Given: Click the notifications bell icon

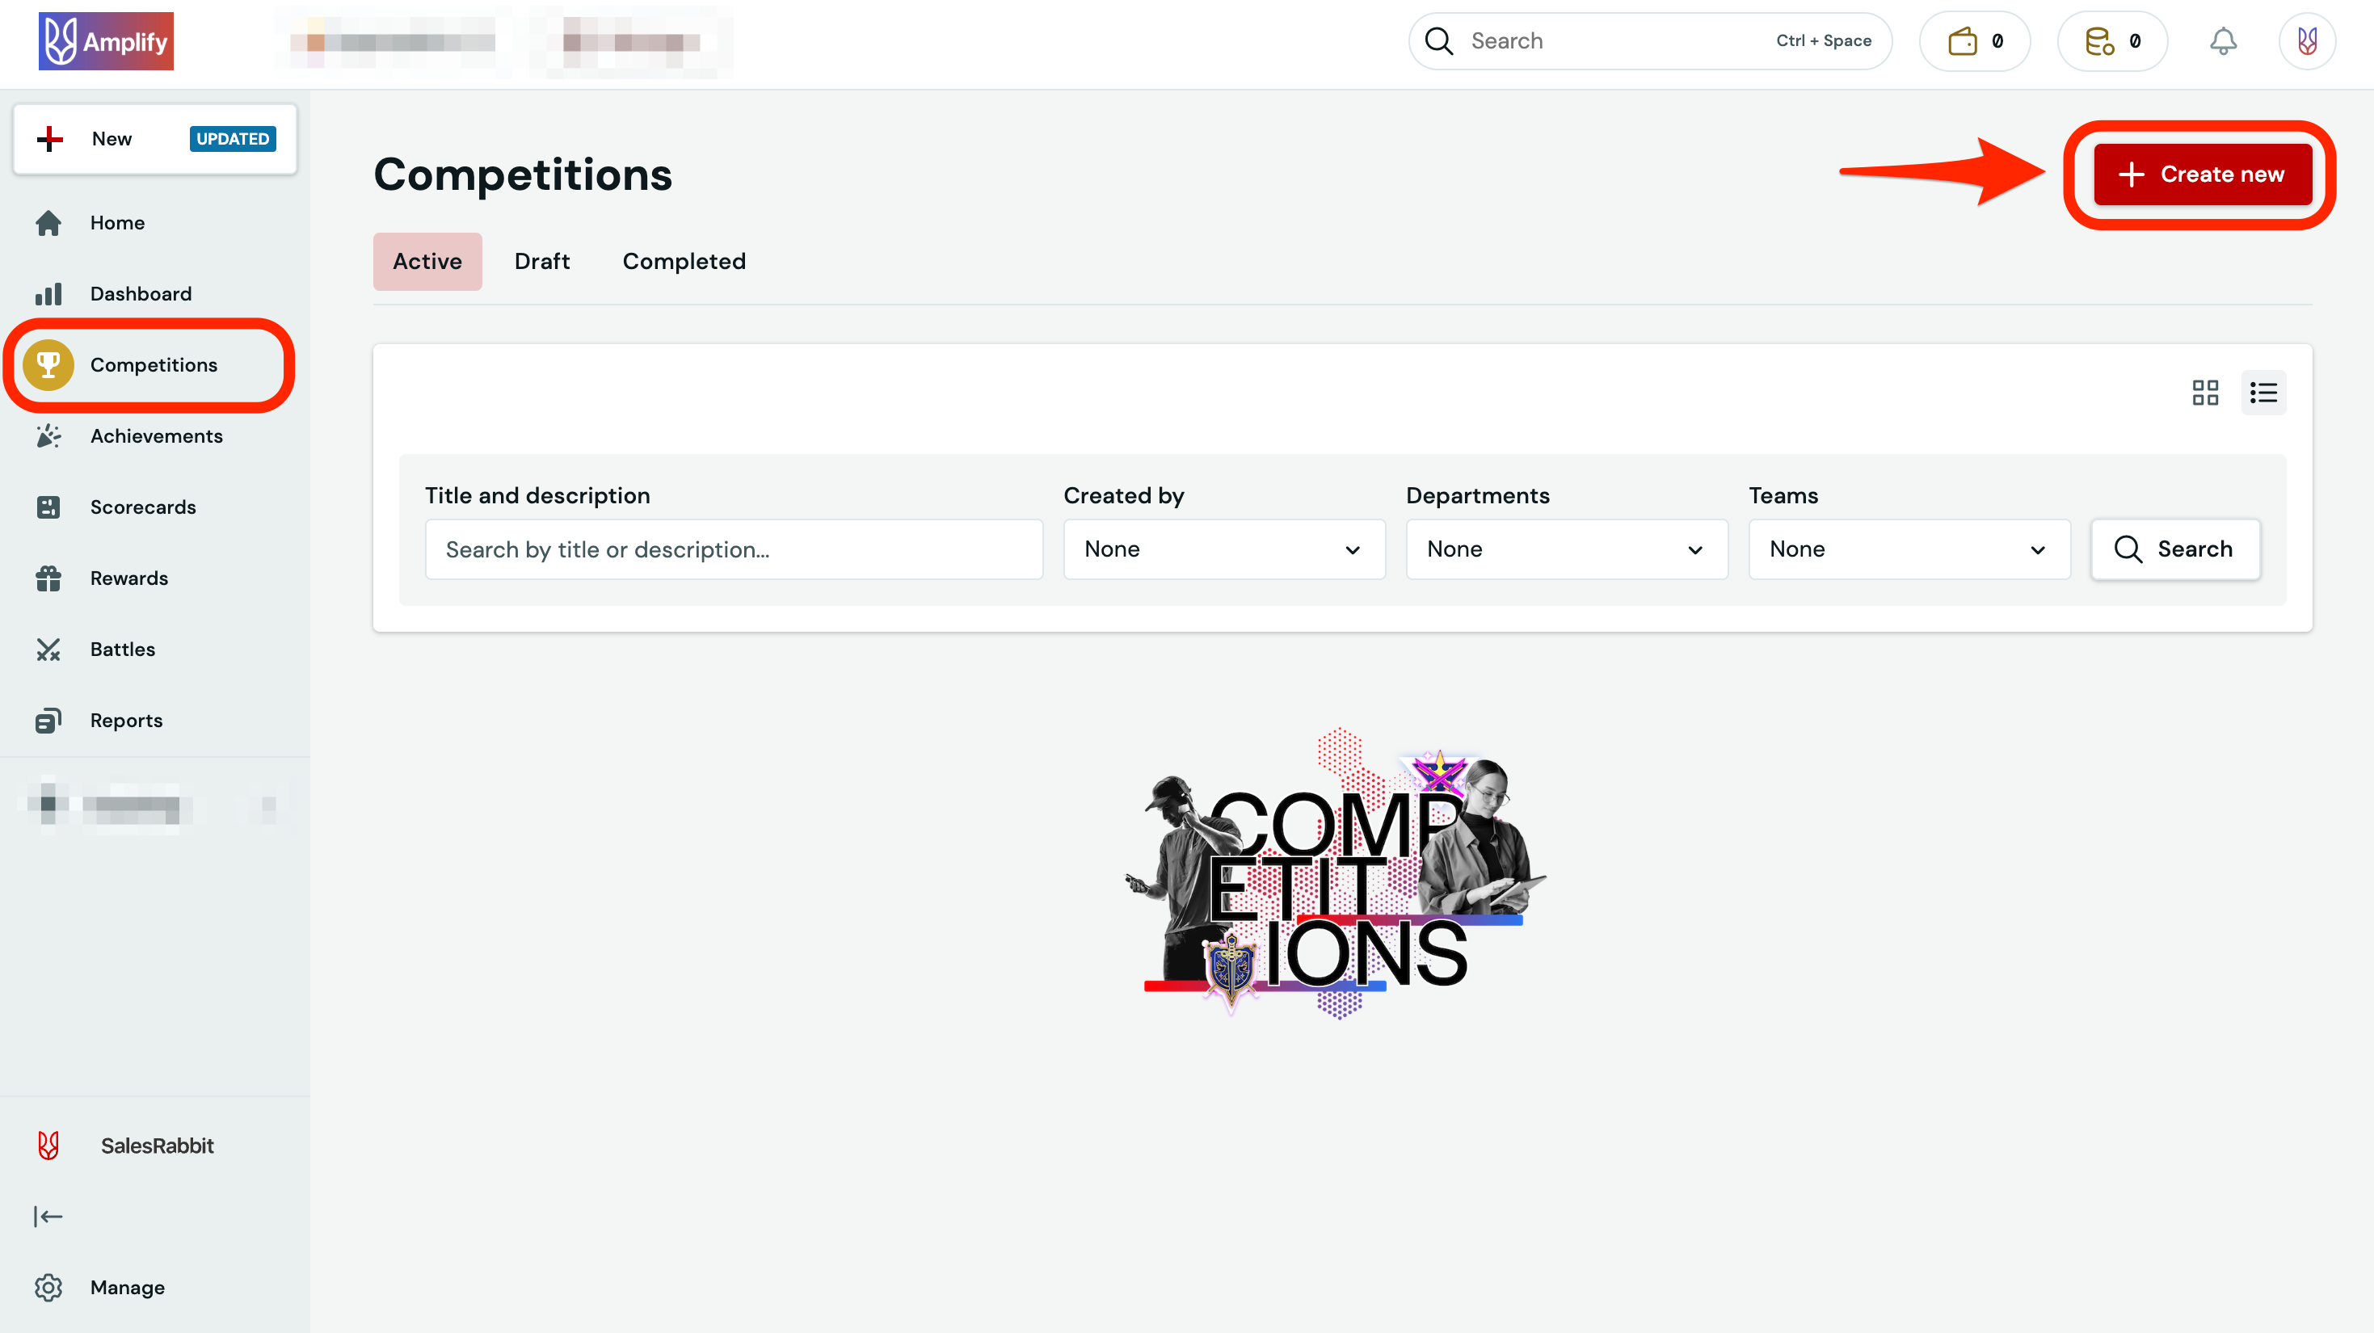Looking at the screenshot, I should click(2224, 40).
